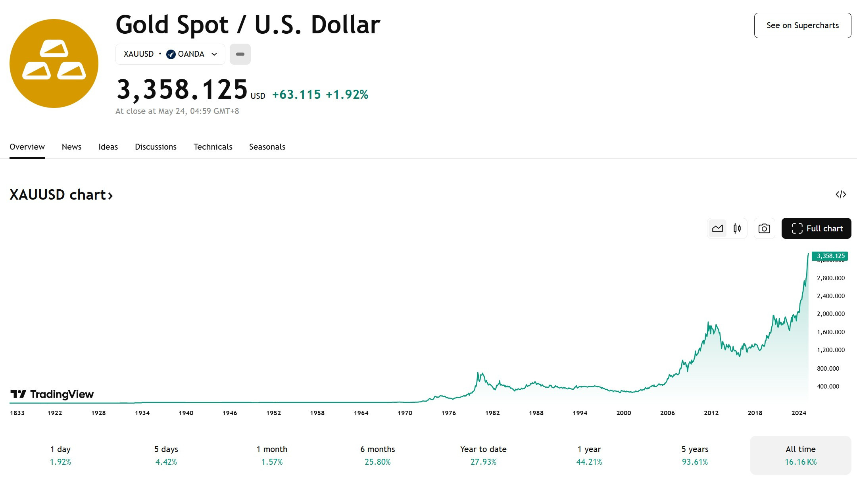Click the OANDA broker icon
The width and height of the screenshot is (857, 477).
click(171, 54)
